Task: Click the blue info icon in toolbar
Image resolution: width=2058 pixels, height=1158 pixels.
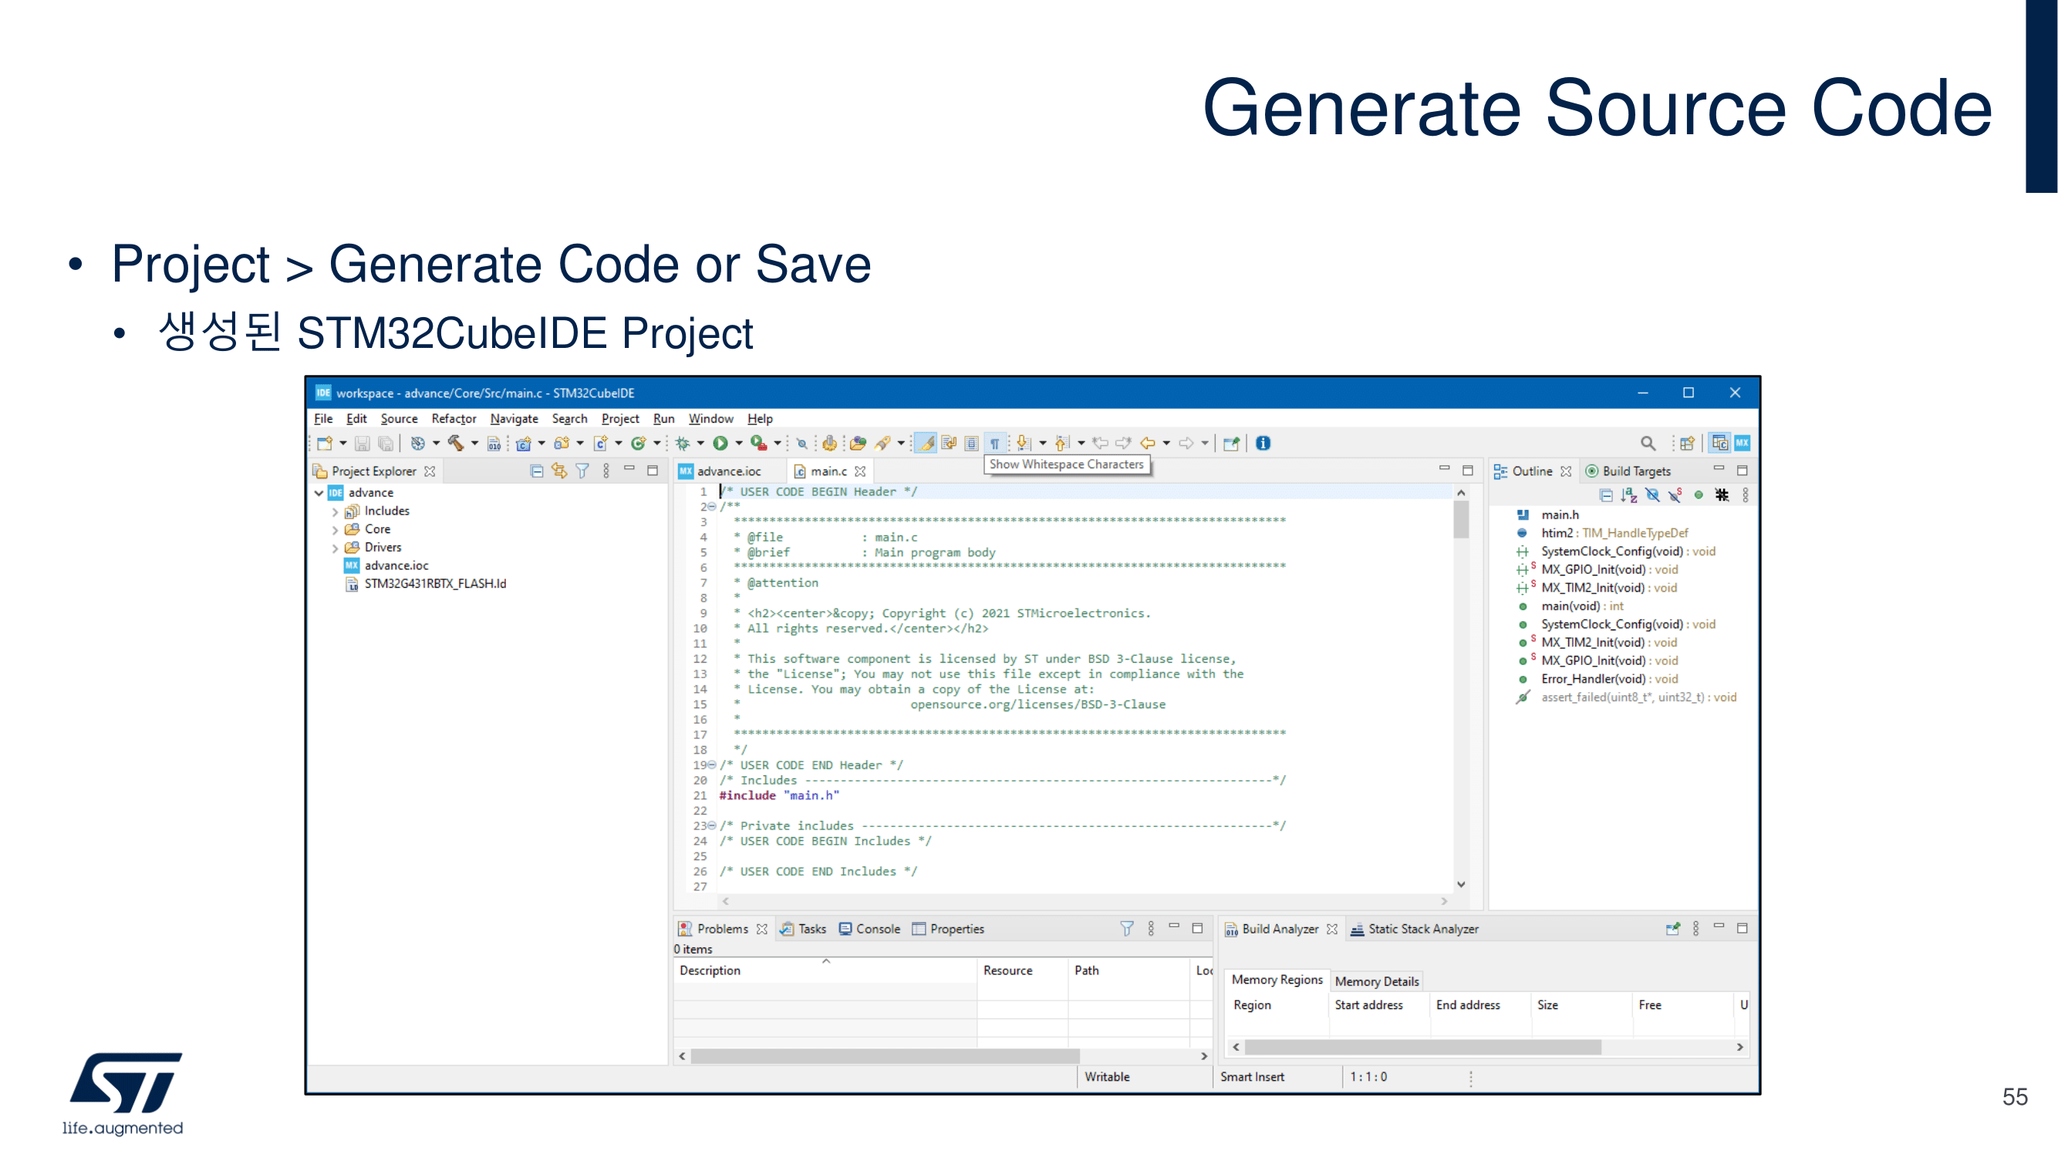Action: coord(1263,443)
